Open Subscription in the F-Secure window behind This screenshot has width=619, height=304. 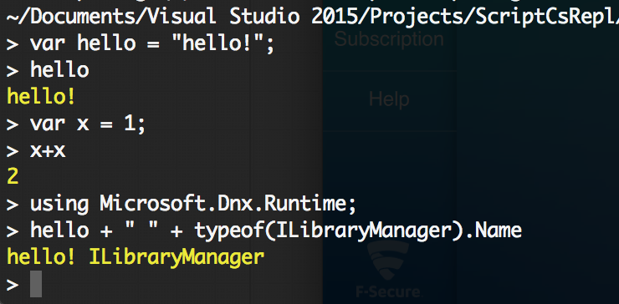point(389,39)
